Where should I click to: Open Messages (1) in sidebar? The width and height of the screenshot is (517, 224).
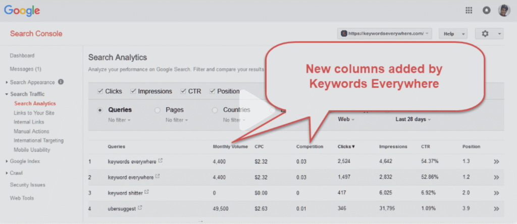coord(25,69)
